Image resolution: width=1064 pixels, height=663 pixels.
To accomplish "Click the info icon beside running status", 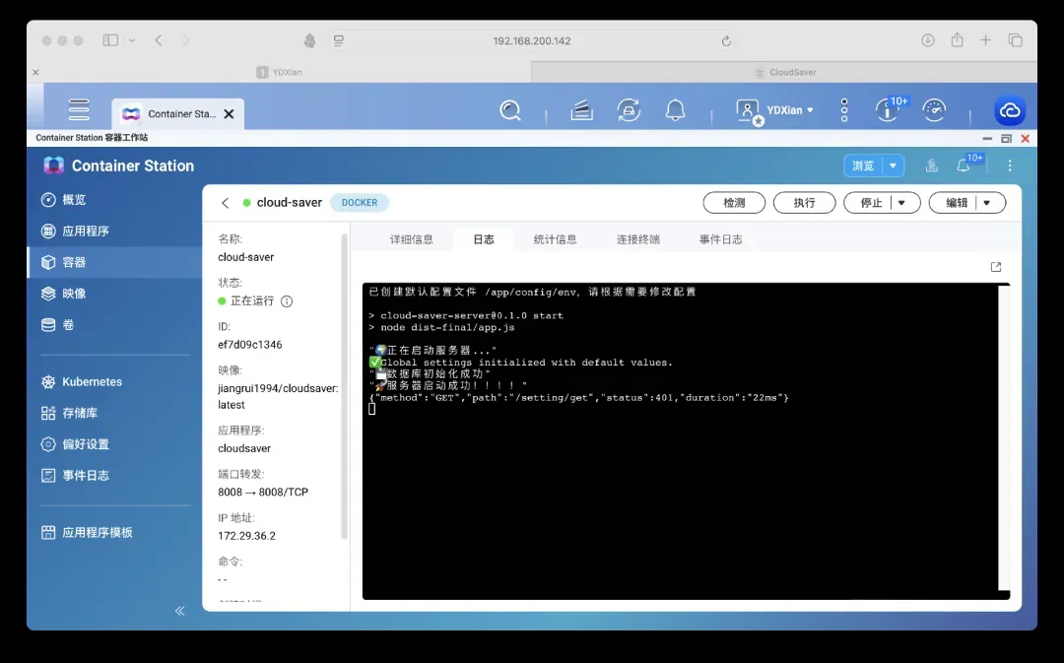I will click(x=287, y=301).
